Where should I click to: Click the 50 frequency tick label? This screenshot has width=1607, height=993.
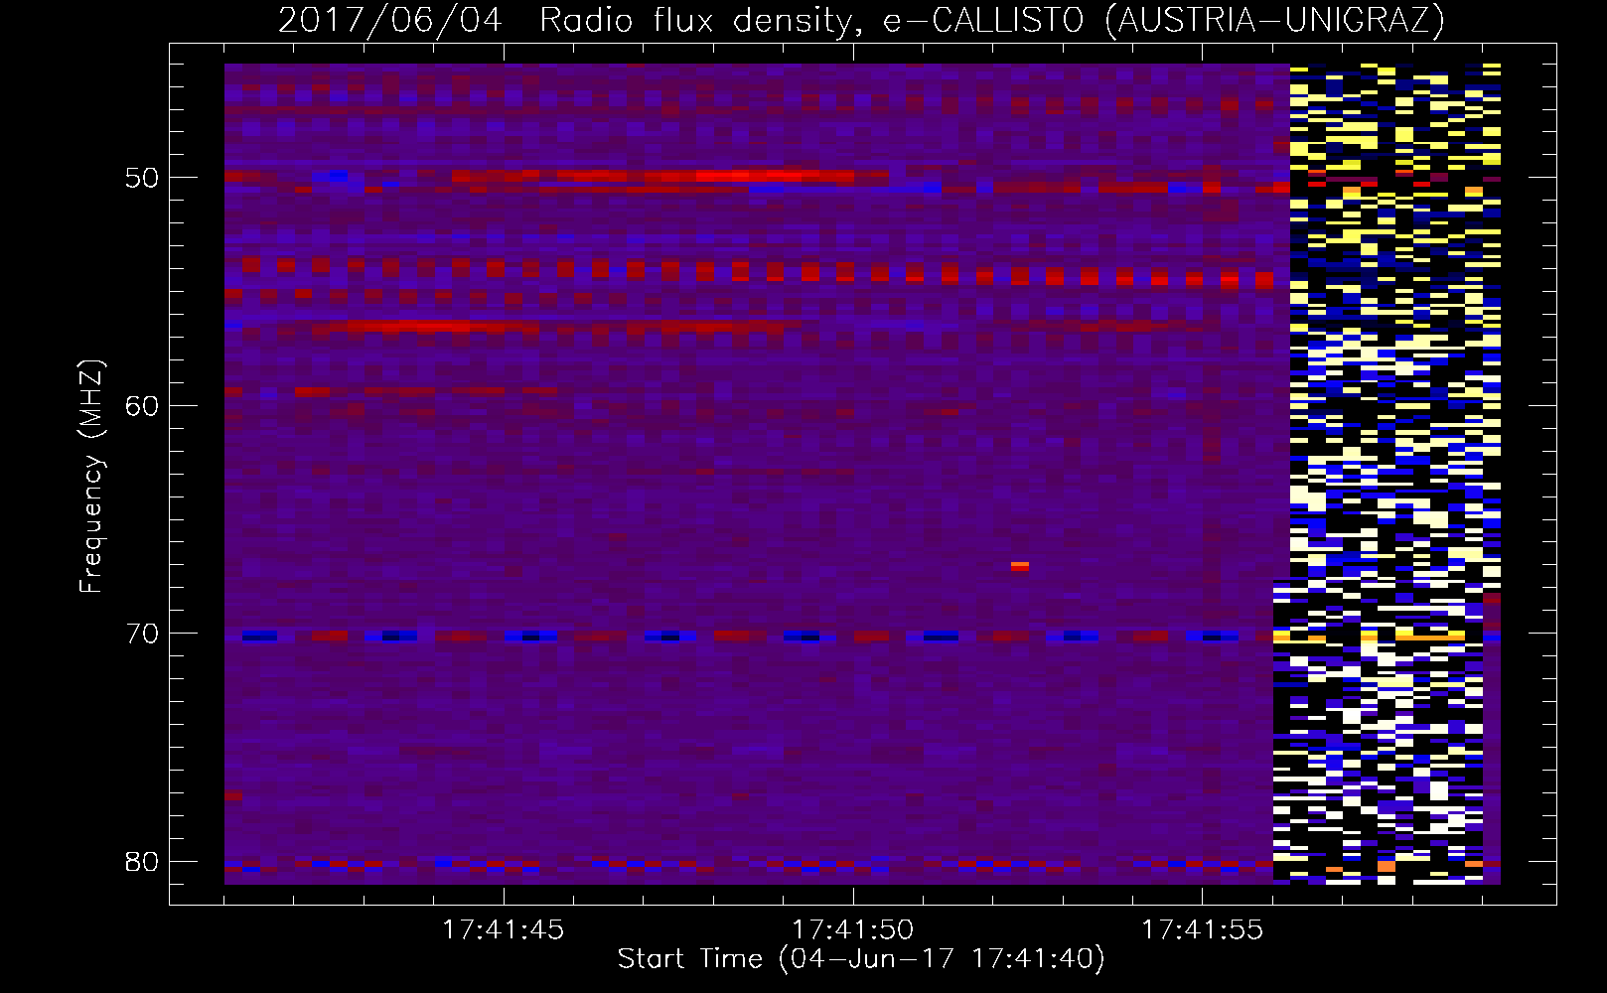pyautogui.click(x=142, y=178)
